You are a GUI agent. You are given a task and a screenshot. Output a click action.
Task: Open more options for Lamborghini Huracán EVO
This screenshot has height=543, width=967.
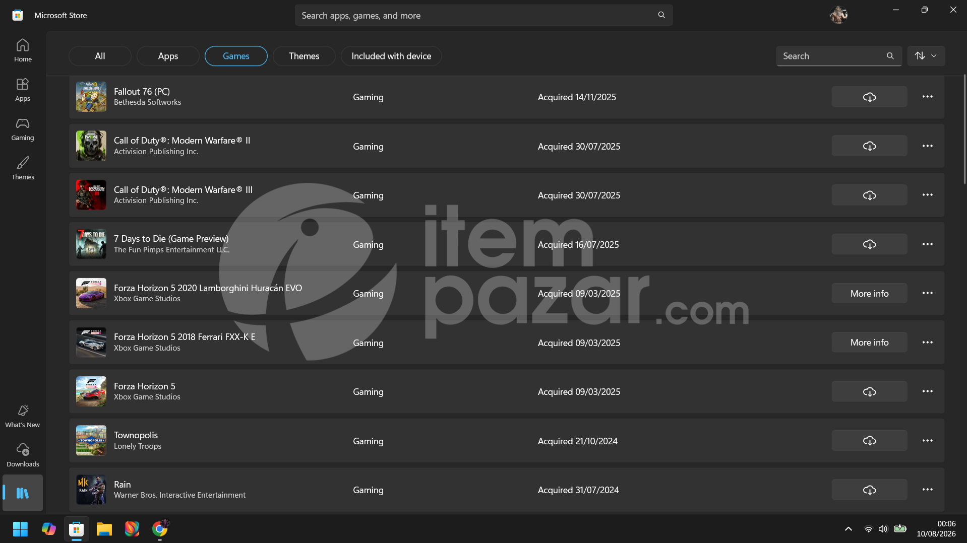(x=927, y=293)
